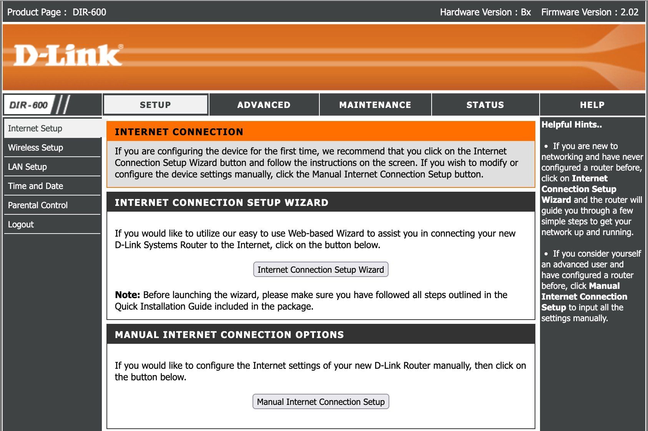Image resolution: width=648 pixels, height=431 pixels.
Task: Click the DIR-600 model badge
Action: coord(37,104)
